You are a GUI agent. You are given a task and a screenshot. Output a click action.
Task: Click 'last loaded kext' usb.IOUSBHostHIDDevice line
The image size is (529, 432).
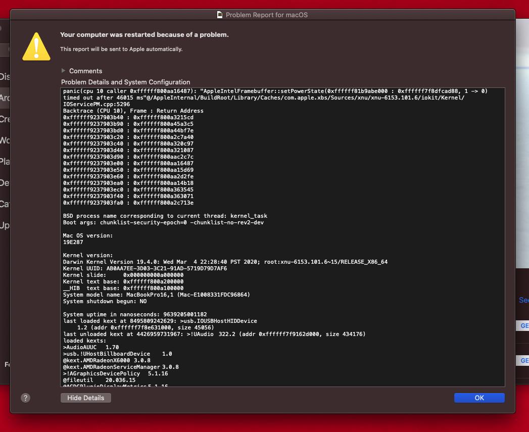point(160,321)
